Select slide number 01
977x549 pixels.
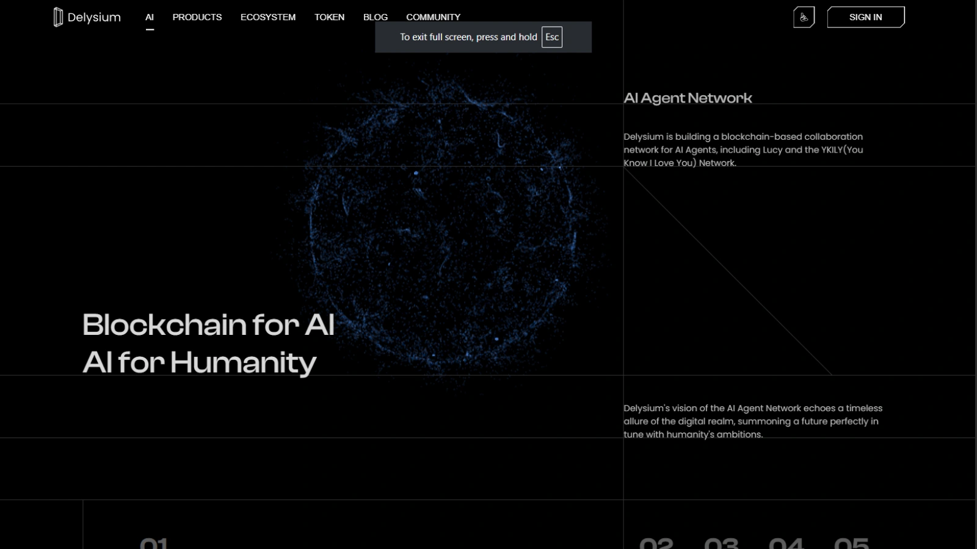(x=154, y=542)
